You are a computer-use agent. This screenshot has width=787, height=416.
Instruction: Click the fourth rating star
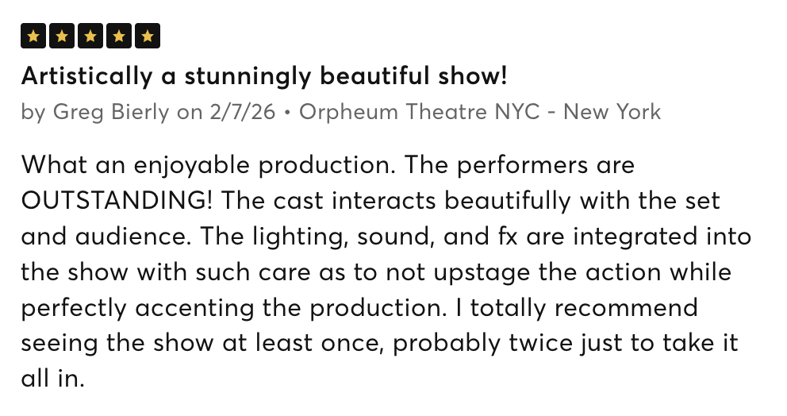(119, 37)
